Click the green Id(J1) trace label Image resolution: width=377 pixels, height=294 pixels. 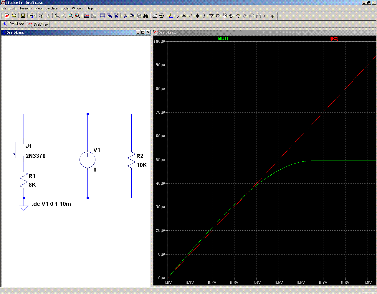(x=223, y=39)
